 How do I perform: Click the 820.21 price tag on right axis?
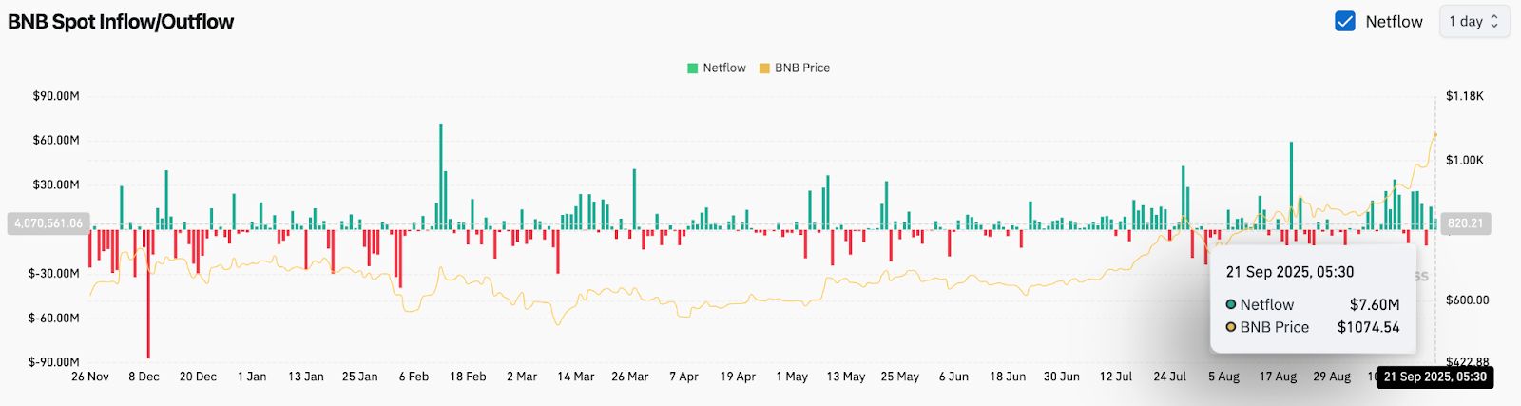1465,223
